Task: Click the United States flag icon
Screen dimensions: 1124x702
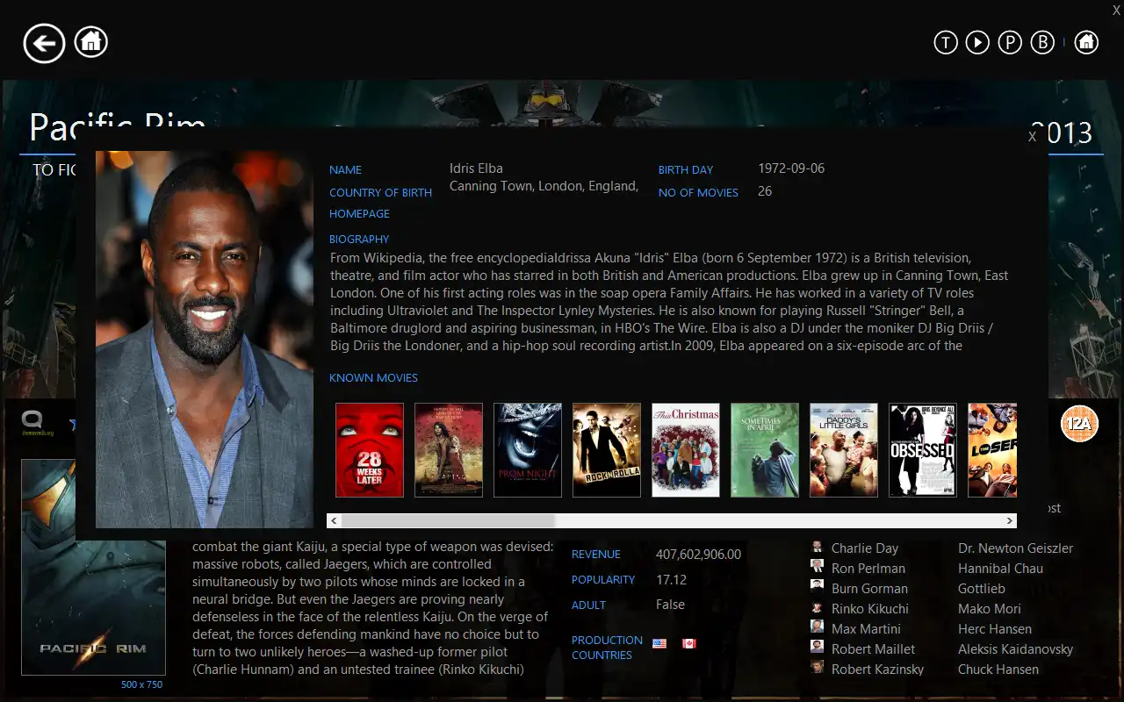Action: [x=659, y=643]
